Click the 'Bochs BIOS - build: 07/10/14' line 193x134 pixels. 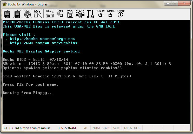tap(35, 59)
